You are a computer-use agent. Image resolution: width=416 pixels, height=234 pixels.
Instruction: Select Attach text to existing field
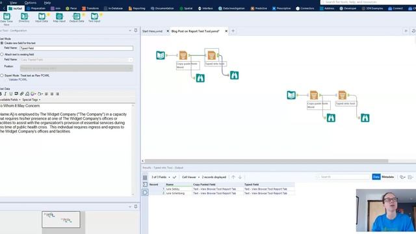point(2,55)
